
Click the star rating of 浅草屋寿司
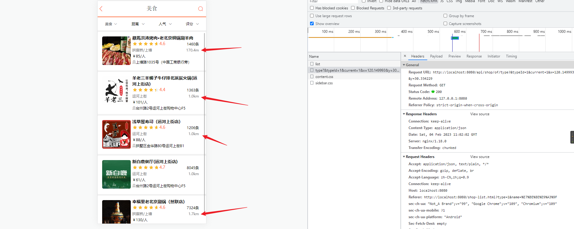point(146,128)
